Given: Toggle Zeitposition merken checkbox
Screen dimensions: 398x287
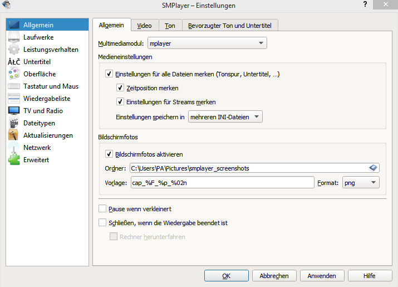Looking at the screenshot, I should click(x=120, y=88).
